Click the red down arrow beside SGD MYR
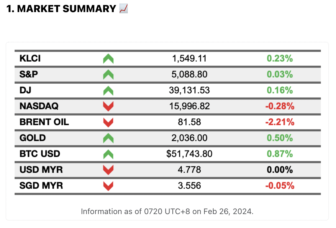Image resolution: width=336 pixels, height=228 pixels. point(108,186)
